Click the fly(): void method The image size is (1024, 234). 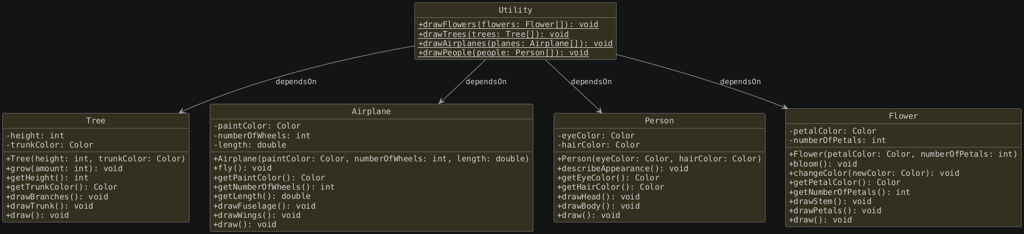(243, 168)
